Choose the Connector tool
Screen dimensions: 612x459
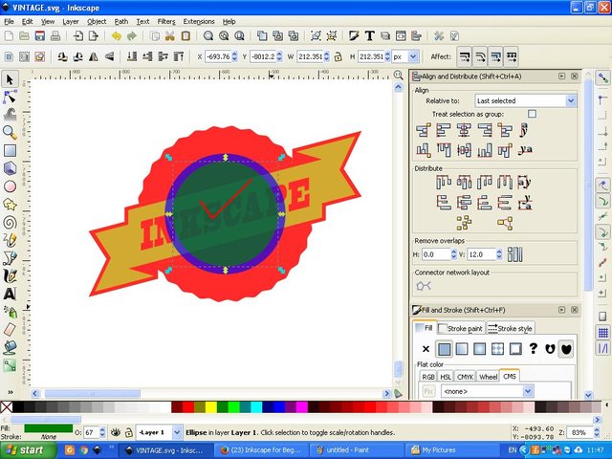pos(10,365)
